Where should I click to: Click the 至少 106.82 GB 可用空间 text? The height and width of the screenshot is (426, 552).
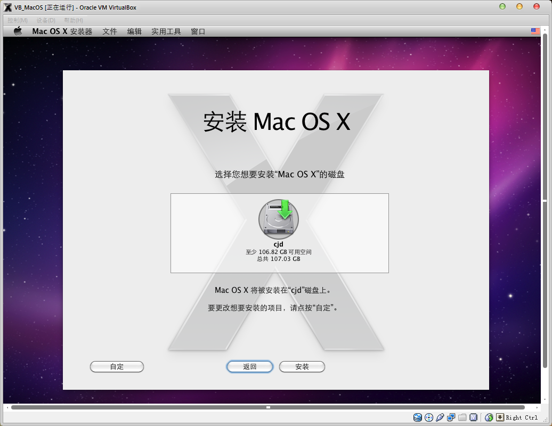(x=279, y=252)
